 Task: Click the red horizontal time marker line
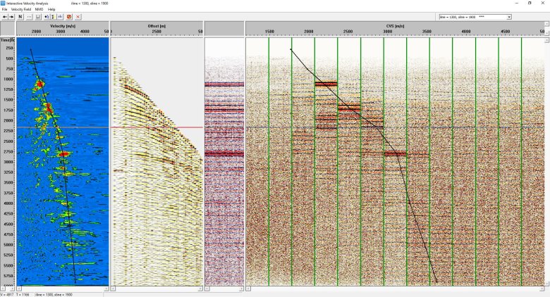tap(155, 127)
